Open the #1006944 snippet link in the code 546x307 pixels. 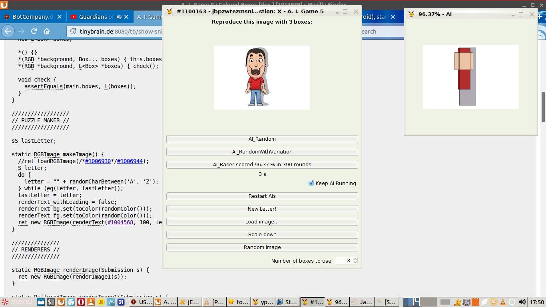(x=130, y=161)
